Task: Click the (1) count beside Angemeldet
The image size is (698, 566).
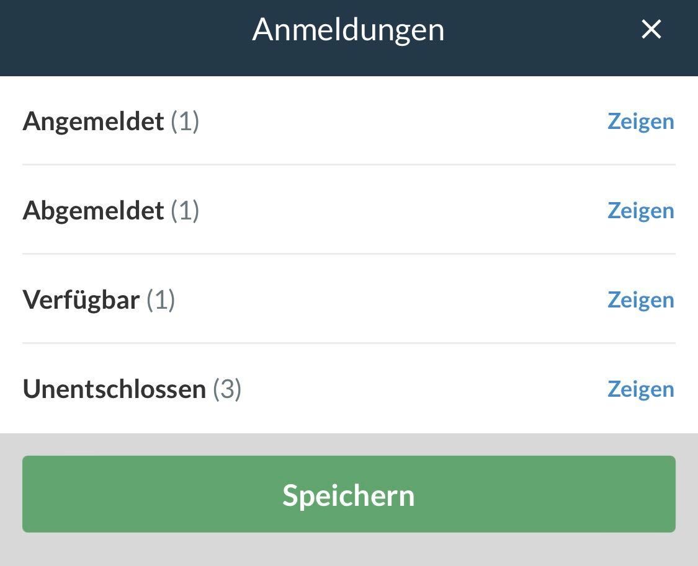Action: (x=185, y=122)
